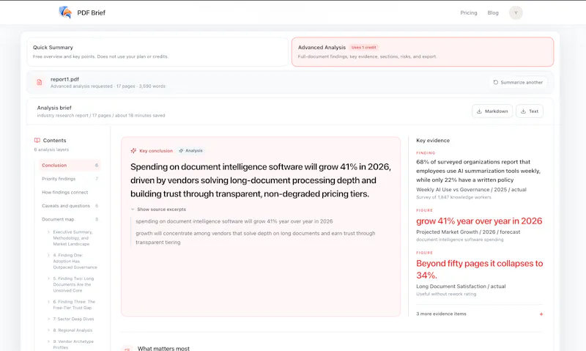
Task: Click the Key evidence heading
Action: pyautogui.click(x=433, y=141)
